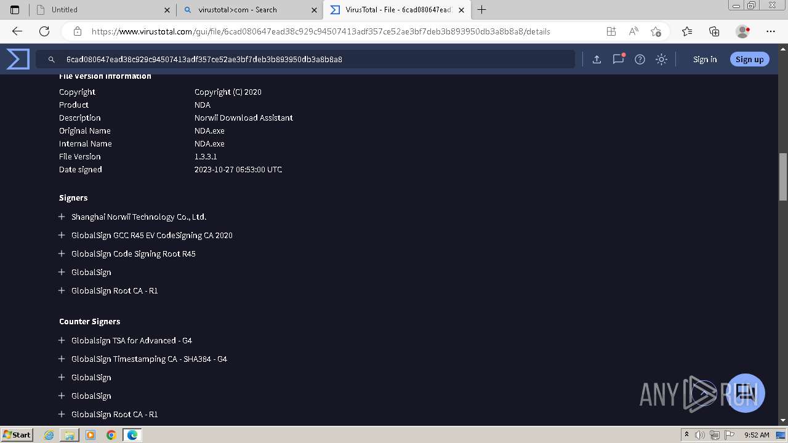The height and width of the screenshot is (443, 788).
Task: Add this page to favorites star icon
Action: 656,31
